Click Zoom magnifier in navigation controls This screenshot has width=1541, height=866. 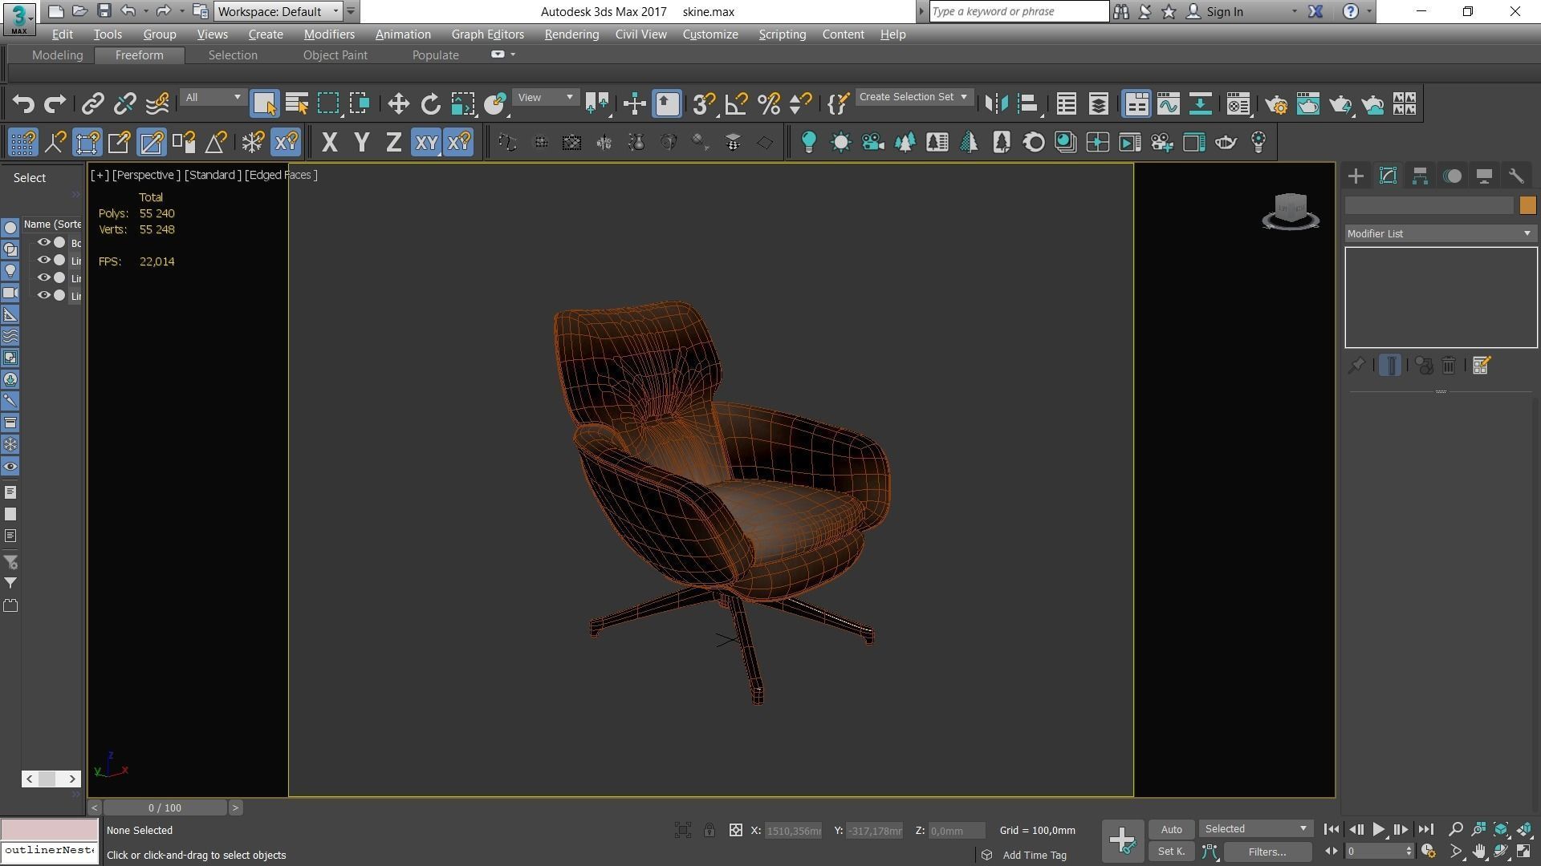coord(1455,829)
